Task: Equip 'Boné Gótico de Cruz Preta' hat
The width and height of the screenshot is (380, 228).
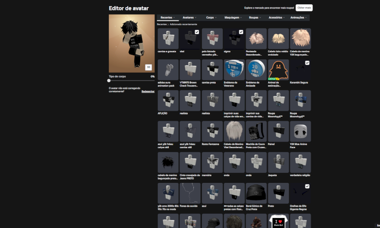Action: [x=256, y=193]
